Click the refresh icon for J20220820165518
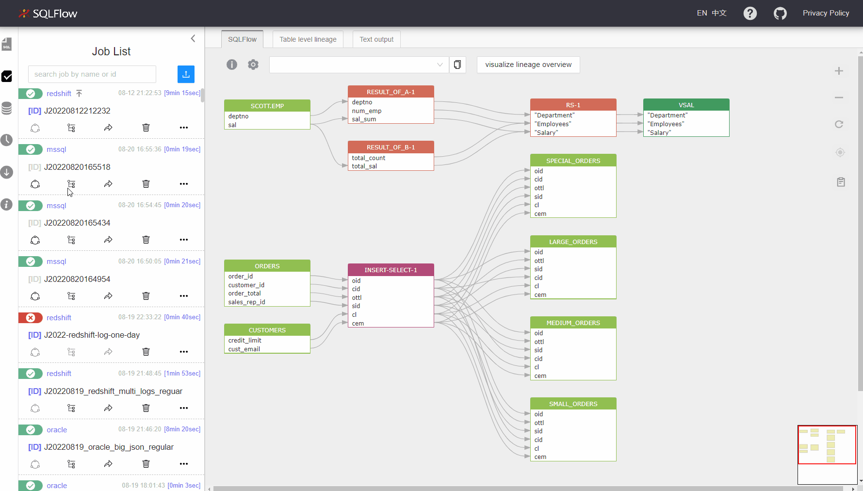Viewport: 863px width, 491px height. click(x=35, y=184)
